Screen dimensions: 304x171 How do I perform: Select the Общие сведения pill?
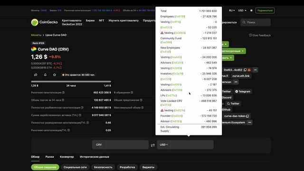pos(45,167)
